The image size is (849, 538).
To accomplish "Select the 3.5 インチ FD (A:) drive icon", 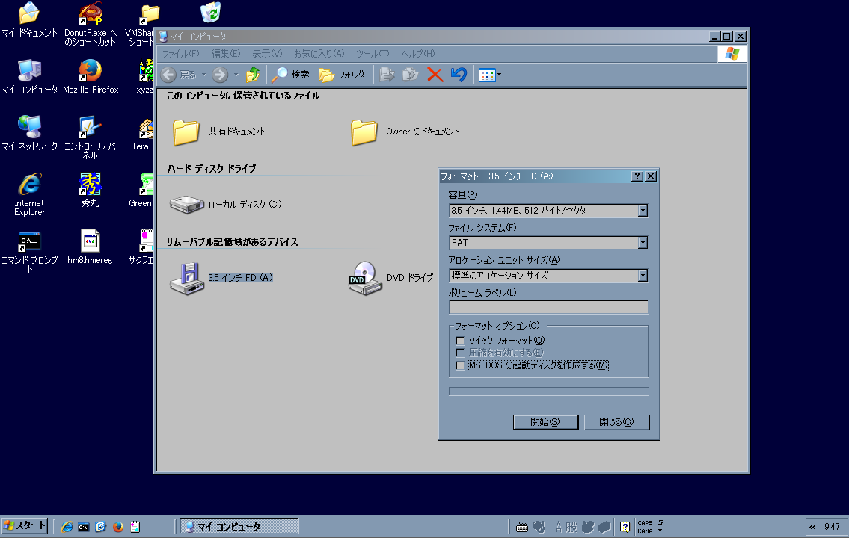I will [x=187, y=278].
